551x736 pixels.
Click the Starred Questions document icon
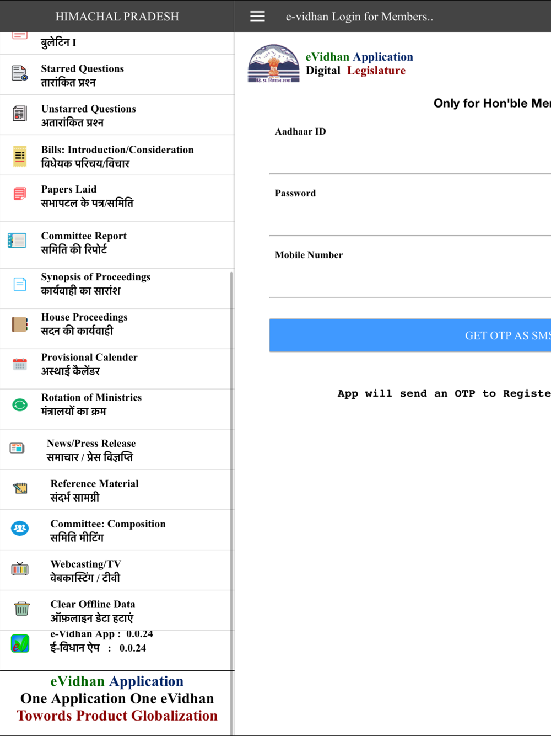pyautogui.click(x=20, y=73)
